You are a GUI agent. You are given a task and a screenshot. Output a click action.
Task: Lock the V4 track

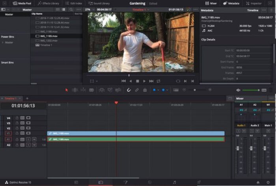(17, 118)
